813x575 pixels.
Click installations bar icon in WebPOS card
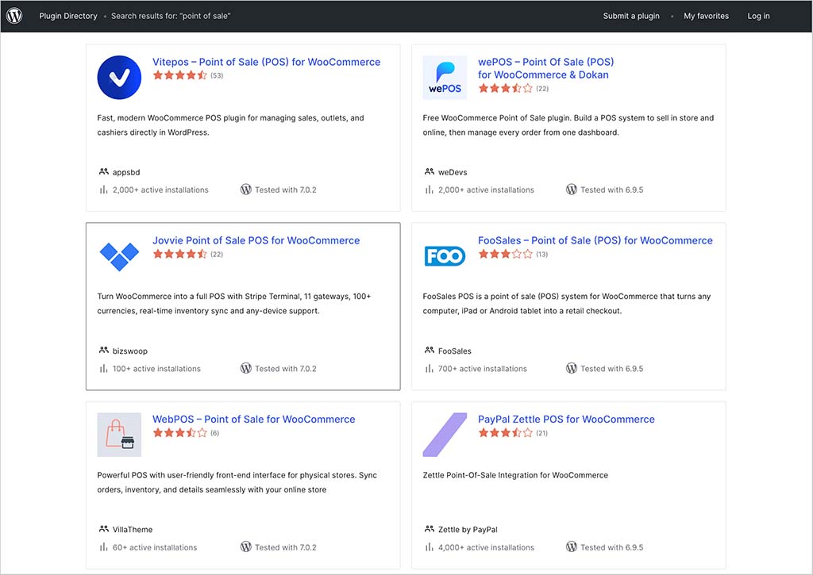click(104, 547)
